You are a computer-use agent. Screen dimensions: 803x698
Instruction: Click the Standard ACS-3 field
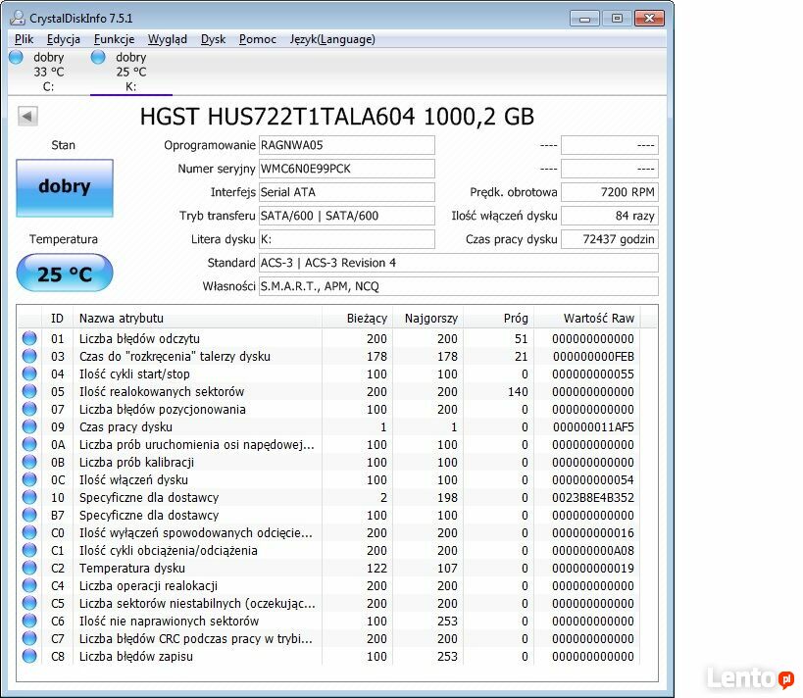[458, 263]
